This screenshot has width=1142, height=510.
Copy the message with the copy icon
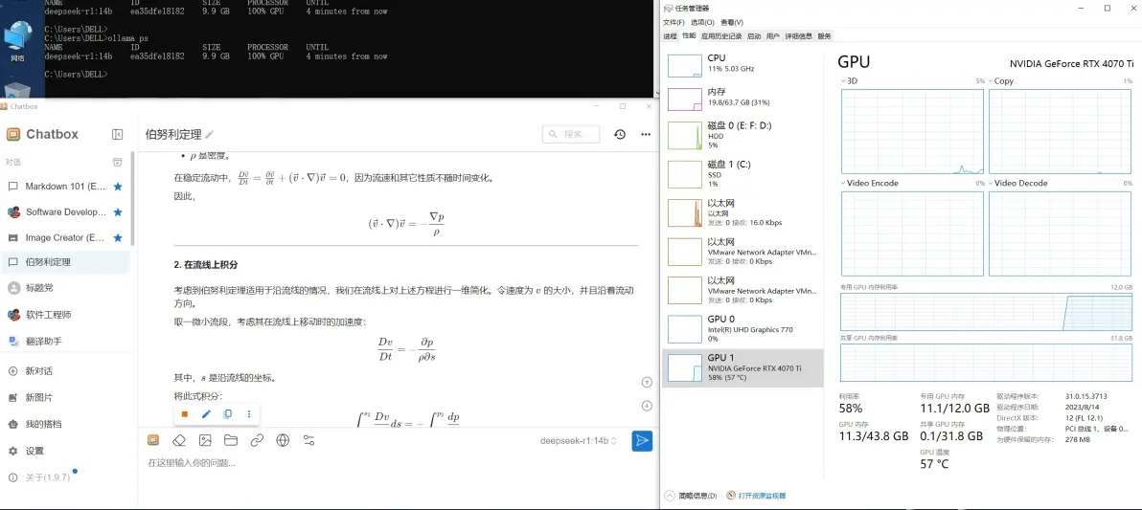pos(227,414)
